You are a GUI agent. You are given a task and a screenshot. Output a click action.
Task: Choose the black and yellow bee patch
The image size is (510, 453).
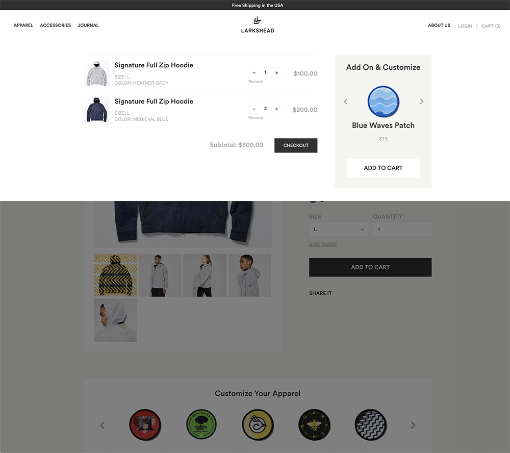[x=314, y=424]
